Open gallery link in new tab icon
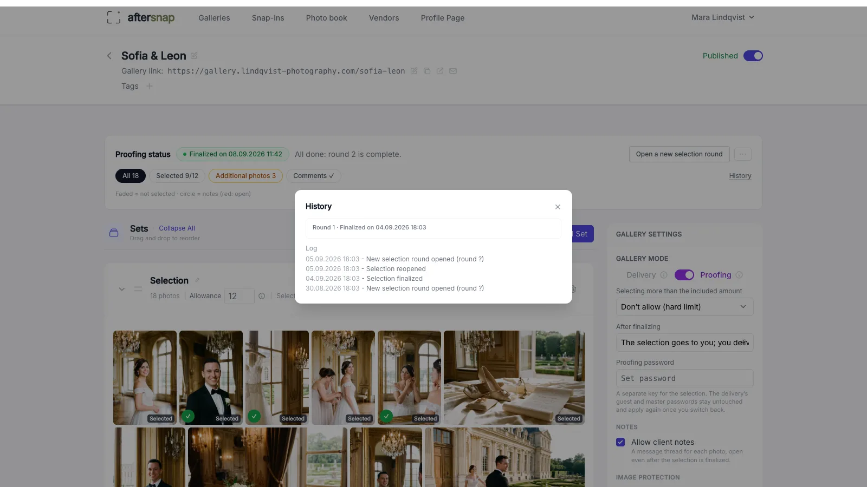 [440, 71]
